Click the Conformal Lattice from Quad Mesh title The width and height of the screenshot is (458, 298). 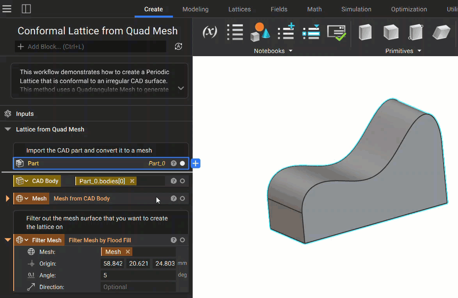click(98, 31)
